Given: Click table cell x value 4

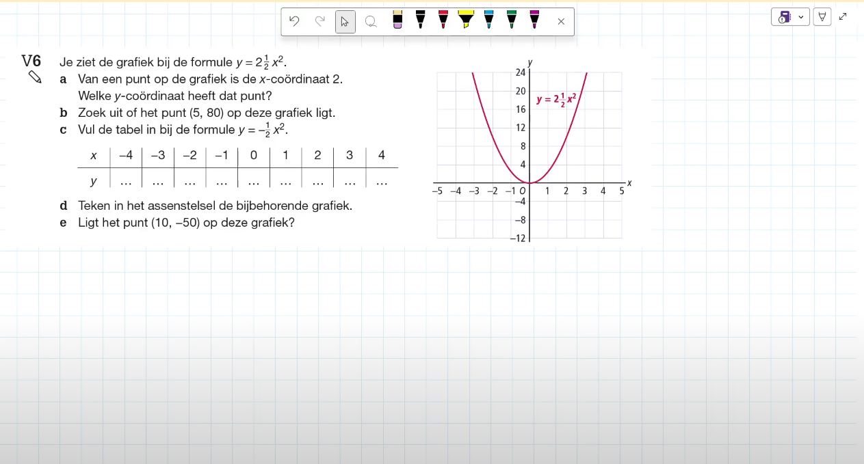Looking at the screenshot, I should [x=382, y=155].
